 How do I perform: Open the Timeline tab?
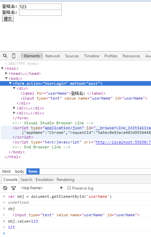pyautogui.click(x=92, y=56)
